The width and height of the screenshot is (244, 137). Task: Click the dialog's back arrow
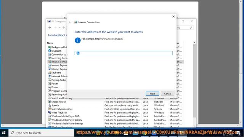click(x=70, y=22)
